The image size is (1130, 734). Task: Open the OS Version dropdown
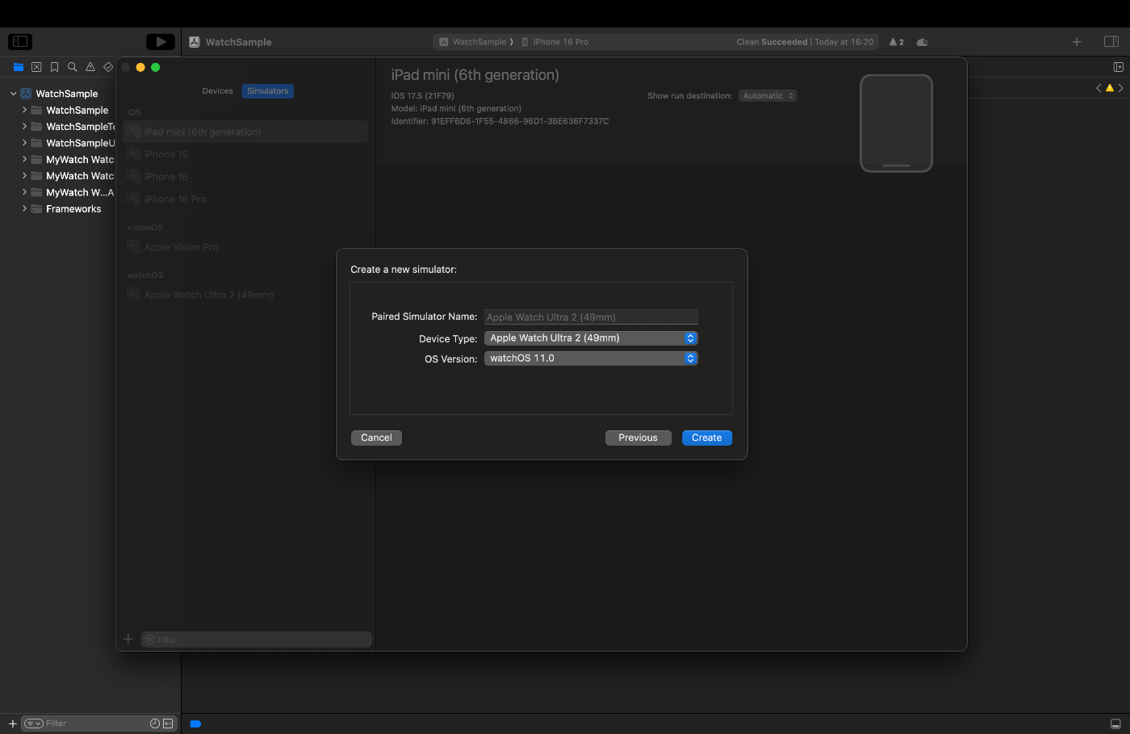[591, 359]
